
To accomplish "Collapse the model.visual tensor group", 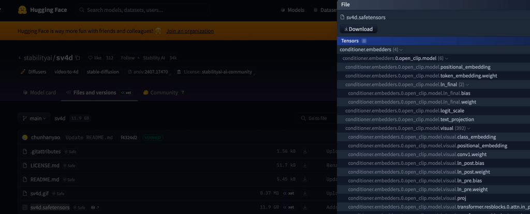I will click(469, 128).
